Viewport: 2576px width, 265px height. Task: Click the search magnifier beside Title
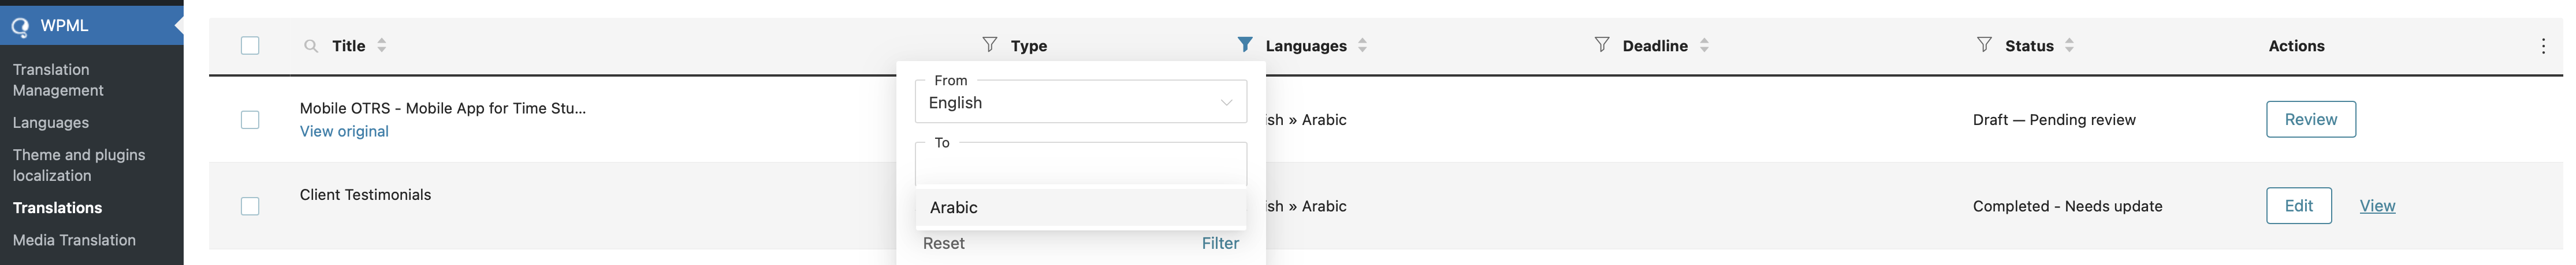click(x=311, y=46)
